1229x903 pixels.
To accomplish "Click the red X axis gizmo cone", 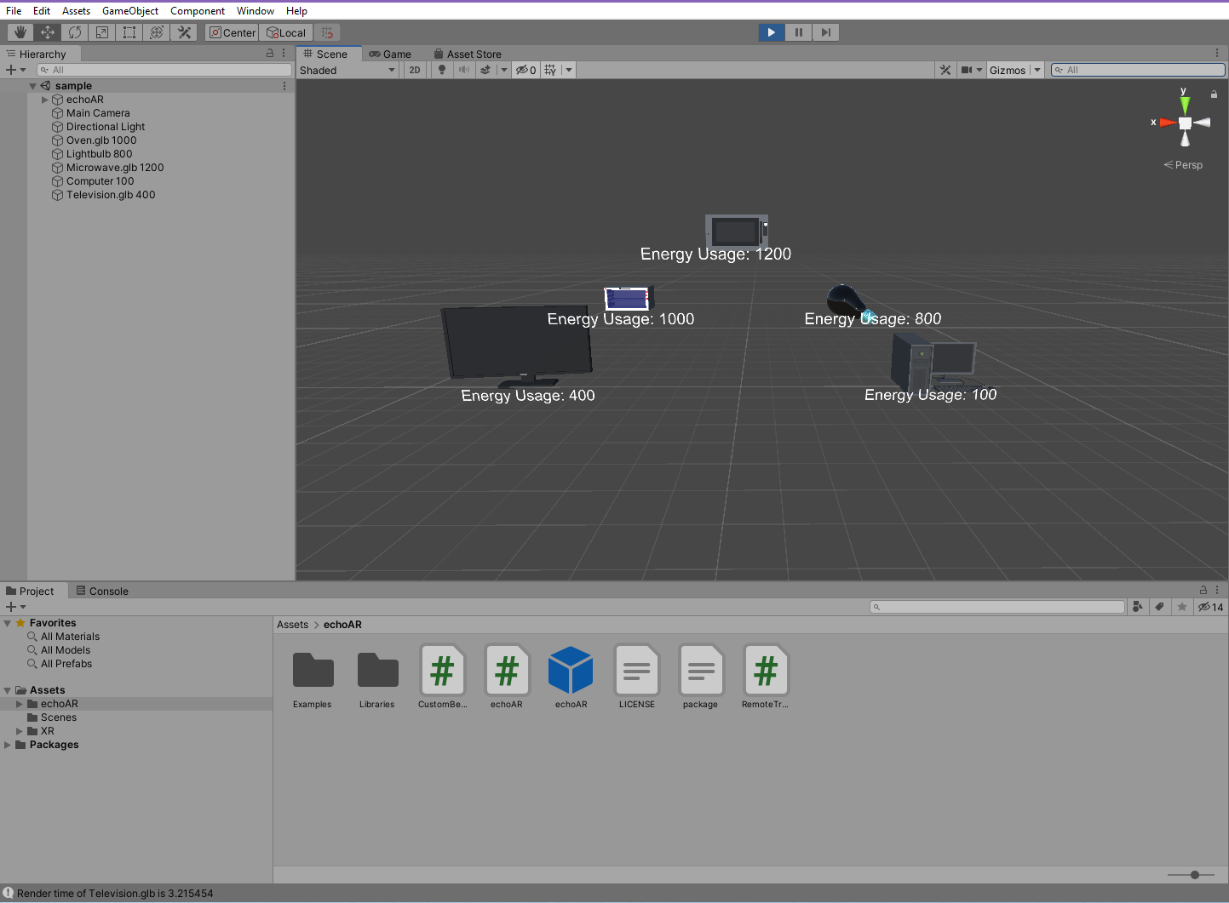I will point(1168,123).
